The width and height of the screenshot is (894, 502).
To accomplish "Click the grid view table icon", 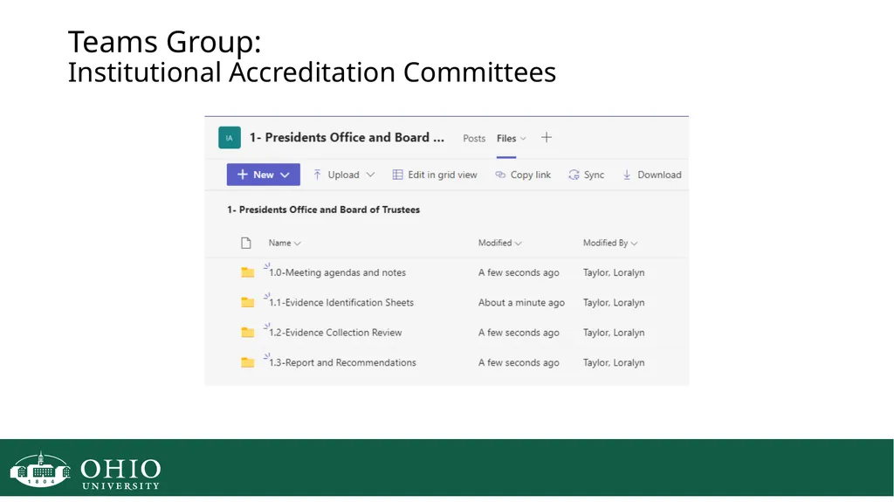I will point(397,175).
